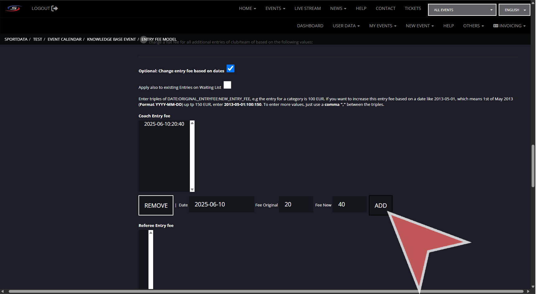Click the page vertical scrollbar thumb
The width and height of the screenshot is (536, 294).
(533, 166)
